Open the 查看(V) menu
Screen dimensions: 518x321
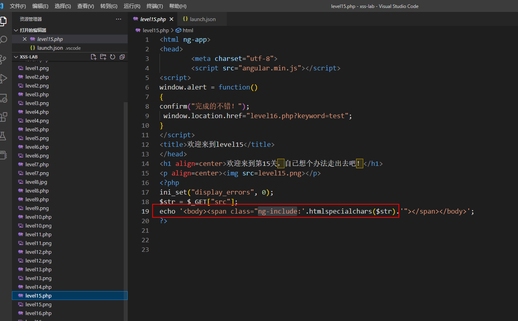86,6
